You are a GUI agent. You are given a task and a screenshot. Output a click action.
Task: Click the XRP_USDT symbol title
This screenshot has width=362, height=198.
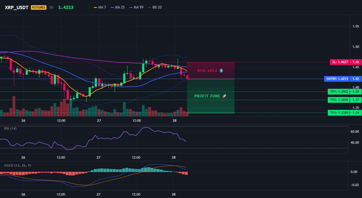pyautogui.click(x=17, y=7)
